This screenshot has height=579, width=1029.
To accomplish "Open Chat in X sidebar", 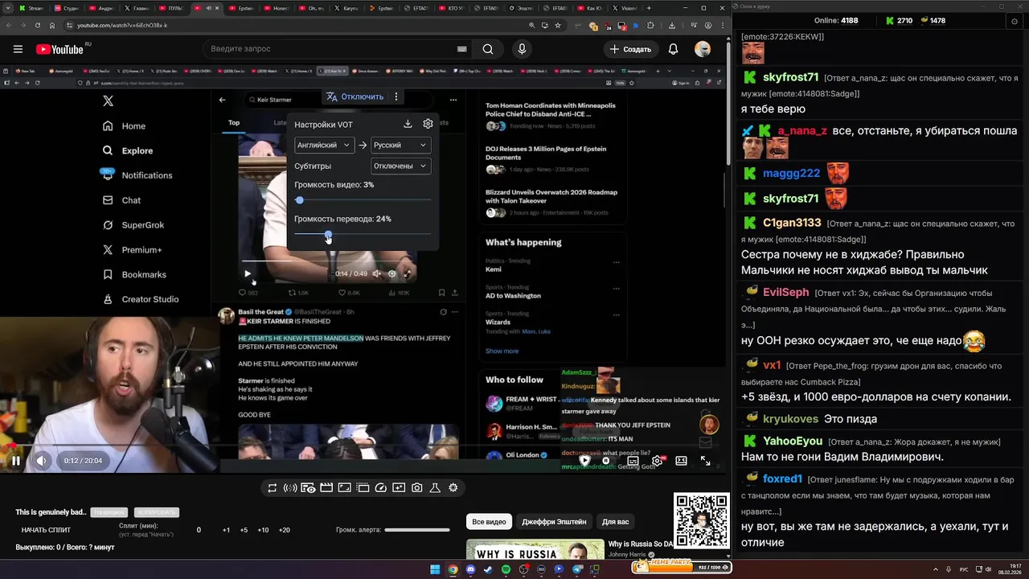I will click(121, 200).
